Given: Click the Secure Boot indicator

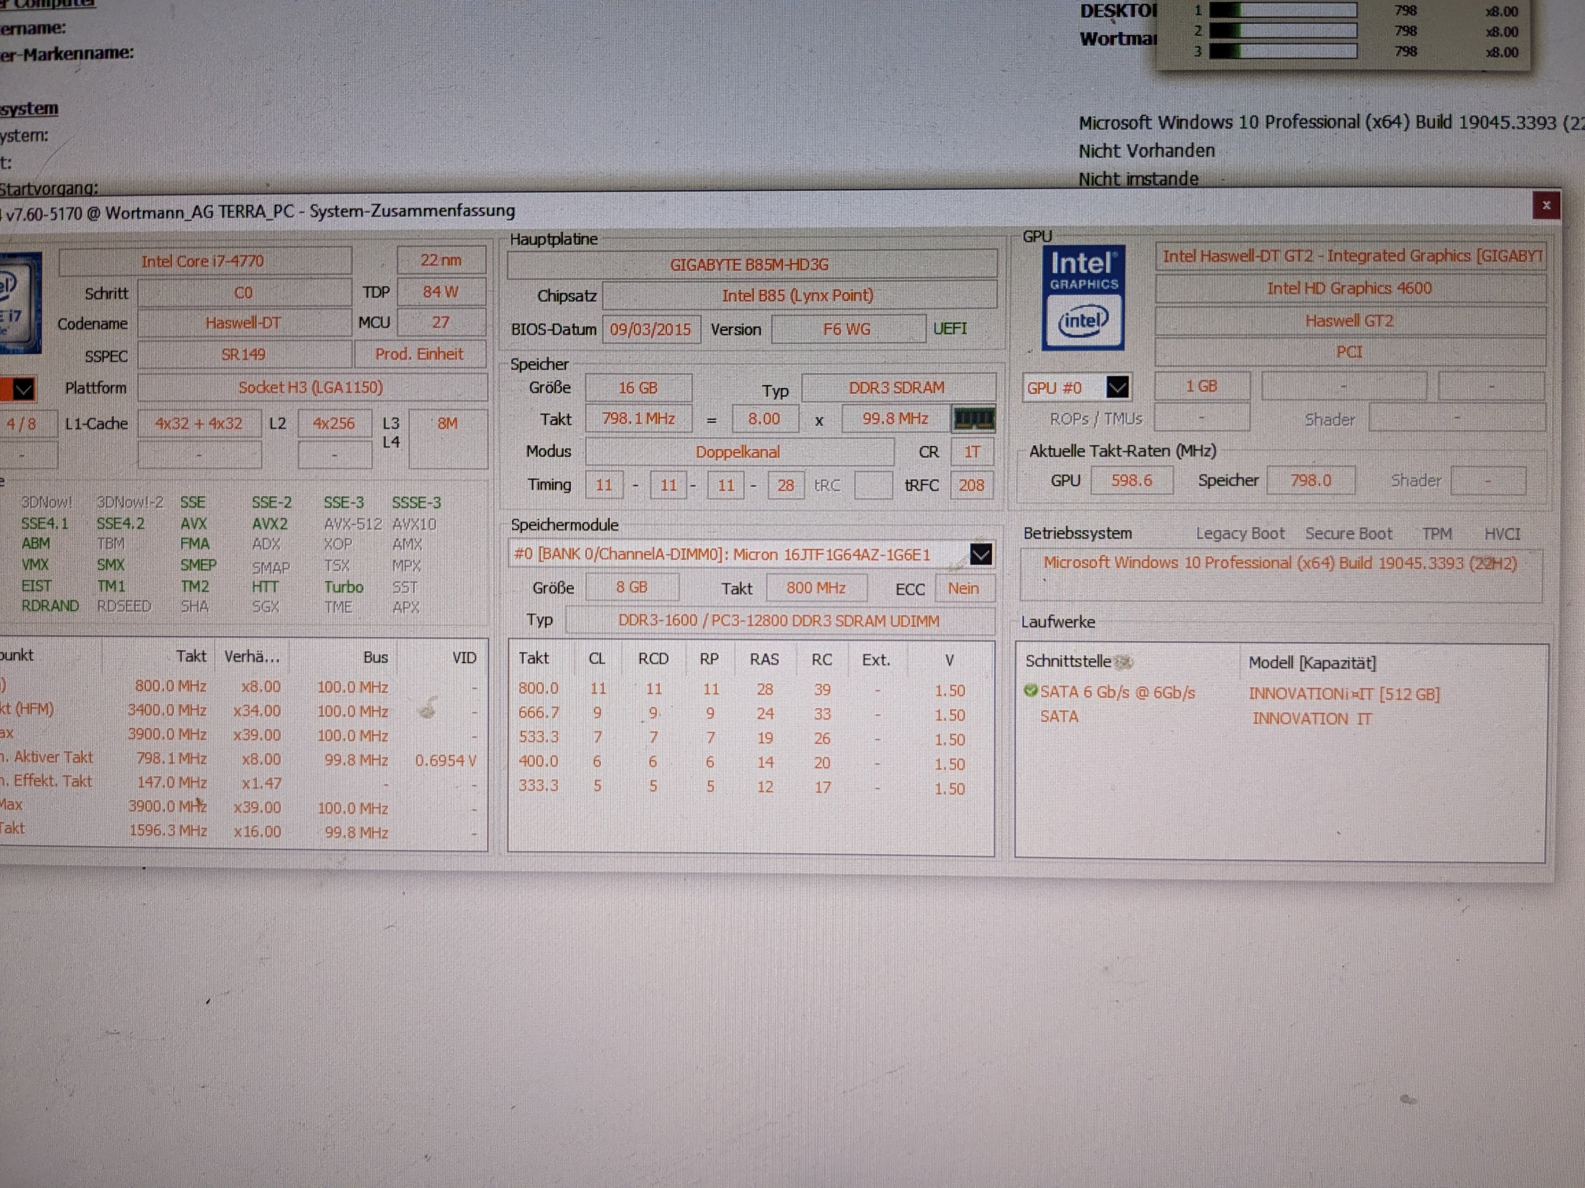Looking at the screenshot, I should pyautogui.click(x=1348, y=533).
